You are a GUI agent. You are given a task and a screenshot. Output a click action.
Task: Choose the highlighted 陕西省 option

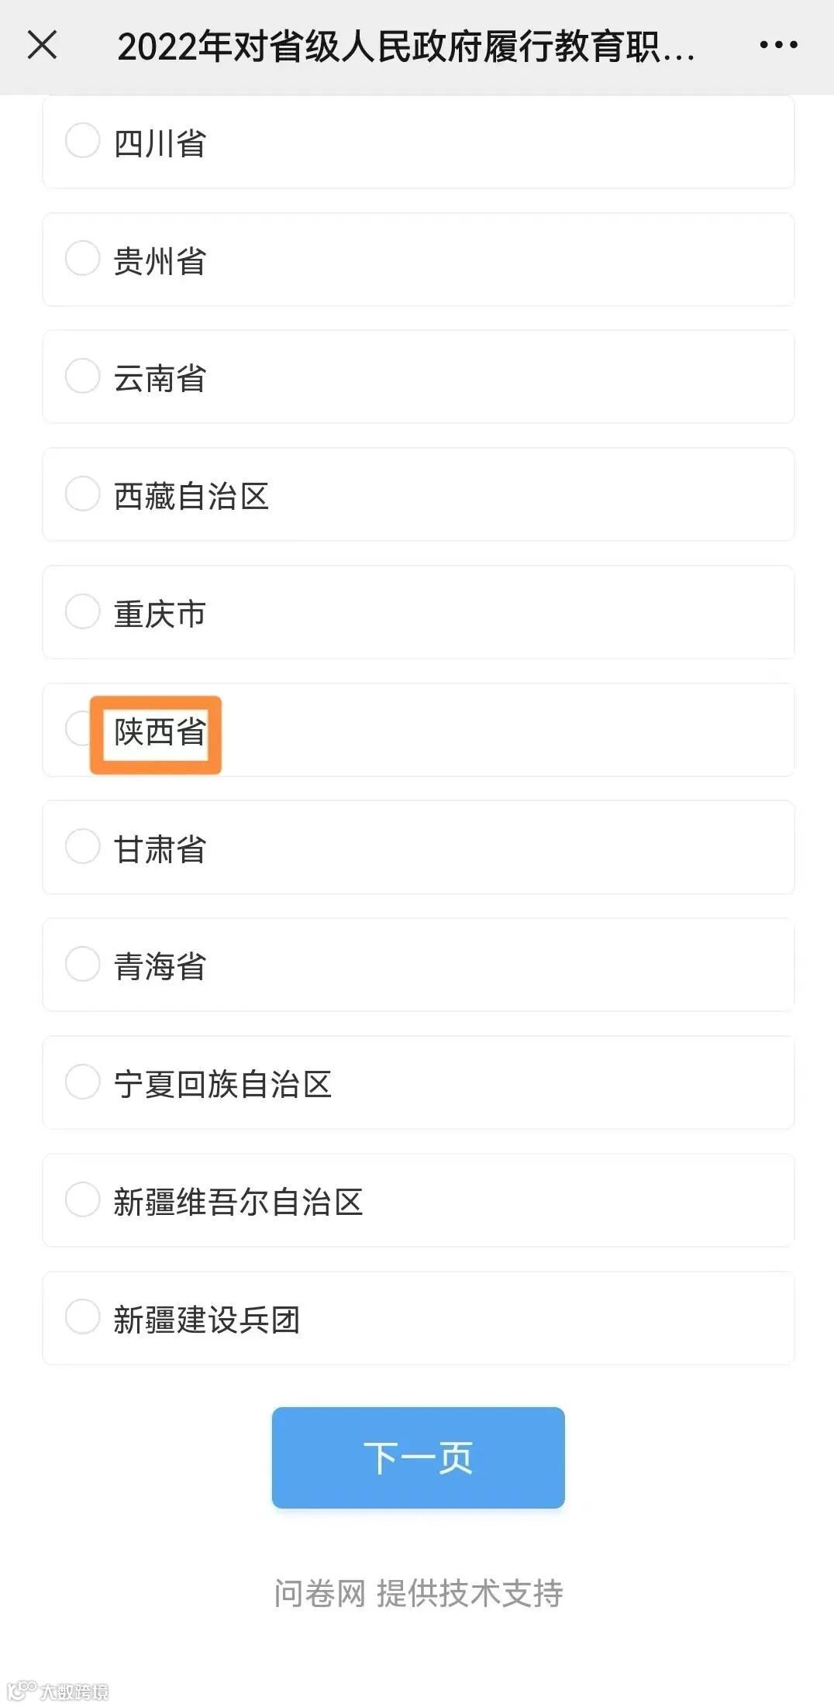[159, 732]
